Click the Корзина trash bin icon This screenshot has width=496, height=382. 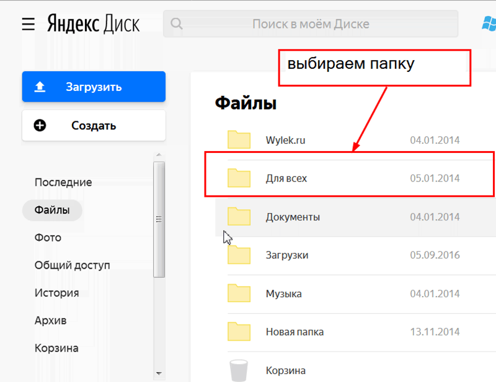pyautogui.click(x=239, y=370)
